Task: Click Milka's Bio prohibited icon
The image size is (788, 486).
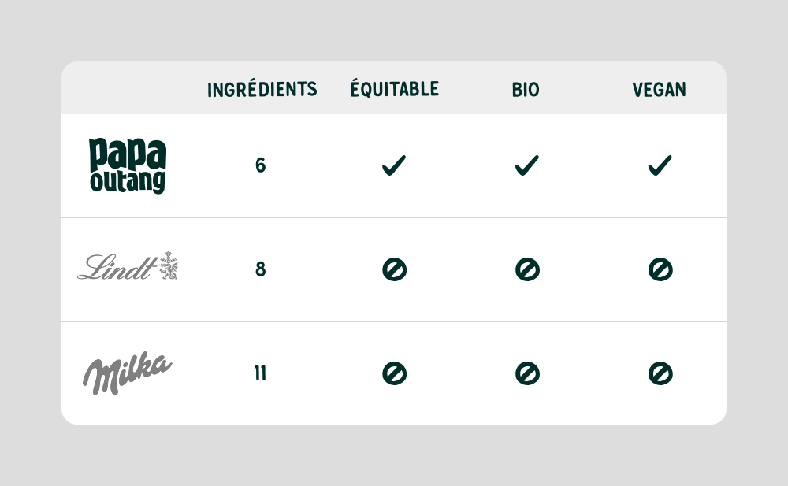Action: (527, 373)
